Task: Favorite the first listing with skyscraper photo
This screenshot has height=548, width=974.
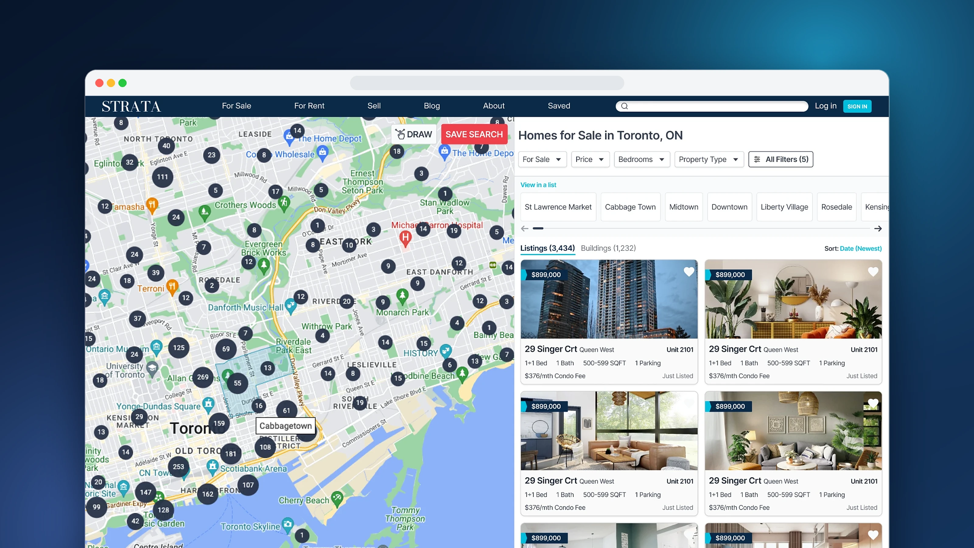Action: (688, 272)
